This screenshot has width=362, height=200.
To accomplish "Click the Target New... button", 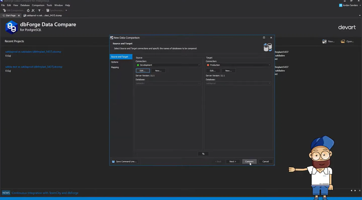I will [228, 71].
